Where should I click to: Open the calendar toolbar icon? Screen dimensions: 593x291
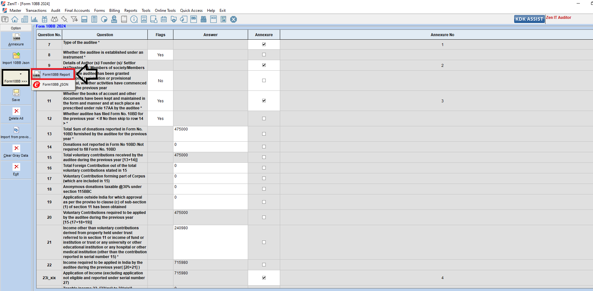pos(164,20)
